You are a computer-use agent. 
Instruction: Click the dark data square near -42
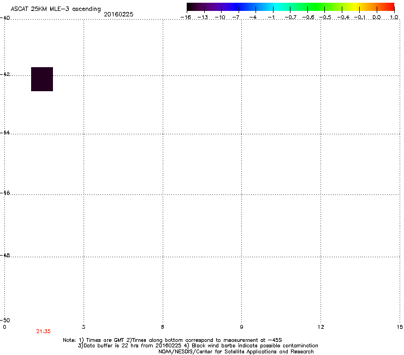42,79
